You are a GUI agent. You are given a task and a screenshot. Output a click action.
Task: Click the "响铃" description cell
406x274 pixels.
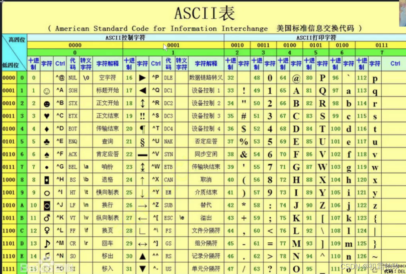(107, 167)
